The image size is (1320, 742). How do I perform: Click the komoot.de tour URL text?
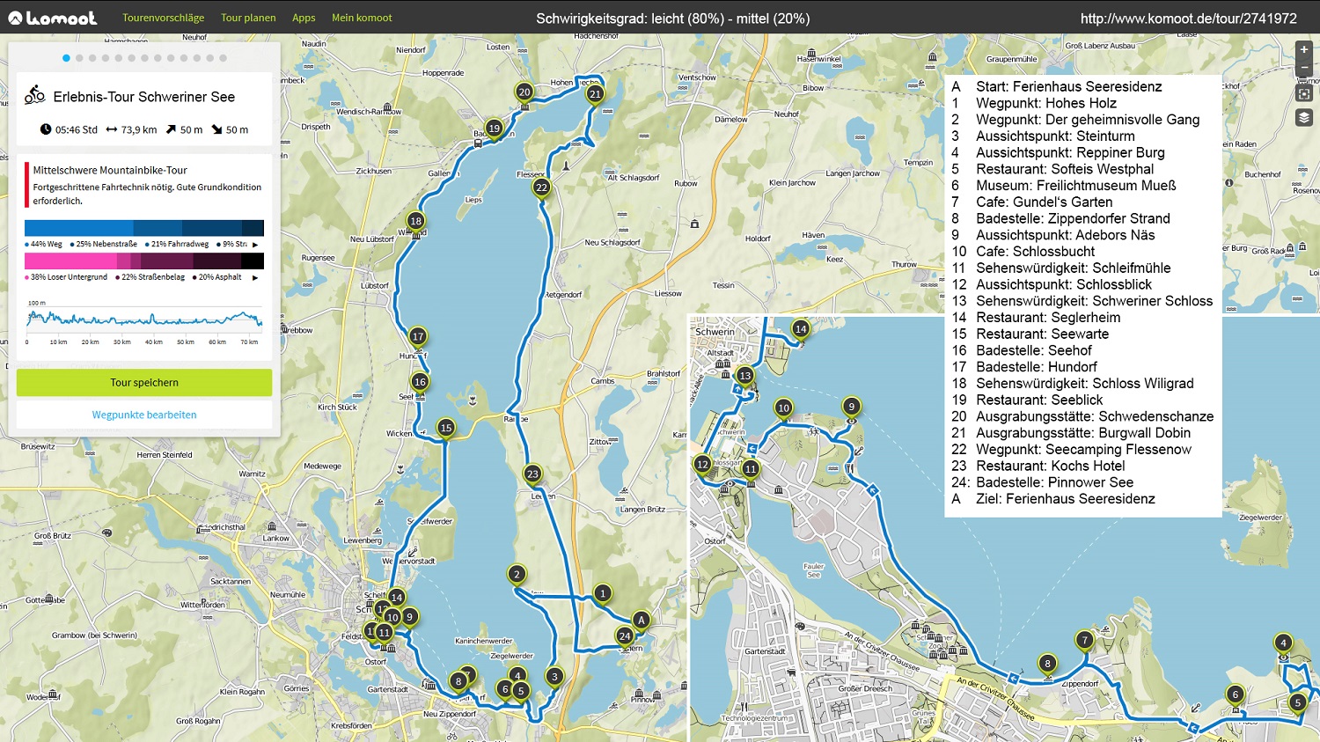(x=1188, y=18)
